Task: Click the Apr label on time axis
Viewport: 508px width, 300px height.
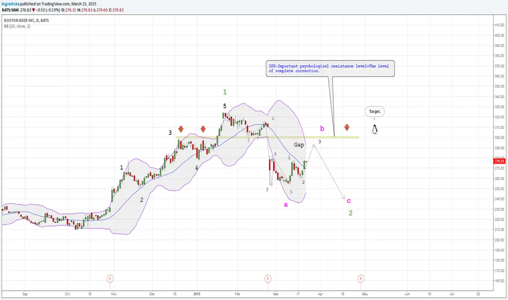Action: pyautogui.click(x=320, y=294)
